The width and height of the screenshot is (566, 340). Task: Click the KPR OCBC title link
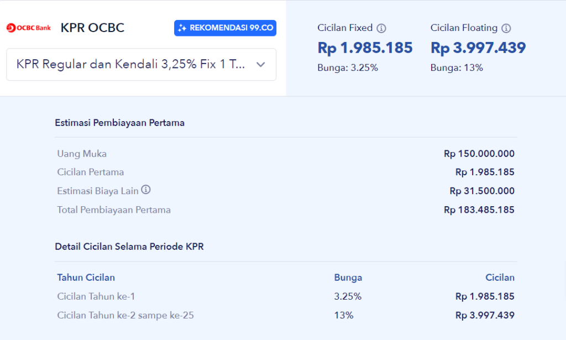92,27
